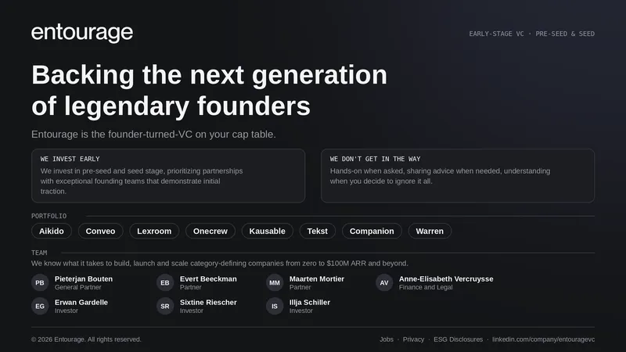
Task: Select the name Maarten Mortier
Action: coord(317,278)
